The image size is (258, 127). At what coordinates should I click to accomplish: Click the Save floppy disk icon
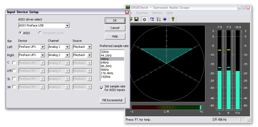point(136,19)
